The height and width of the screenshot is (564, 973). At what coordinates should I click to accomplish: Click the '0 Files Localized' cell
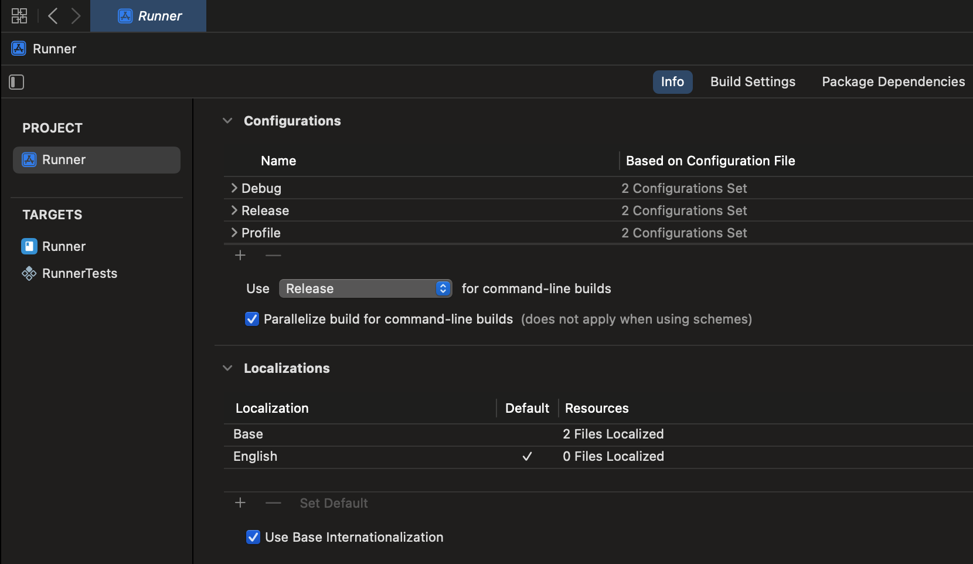(613, 457)
